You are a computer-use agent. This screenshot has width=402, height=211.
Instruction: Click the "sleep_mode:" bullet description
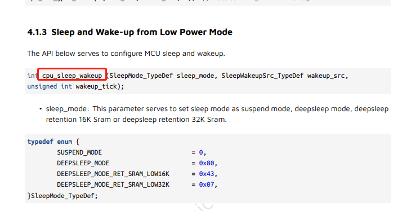pos(217,114)
